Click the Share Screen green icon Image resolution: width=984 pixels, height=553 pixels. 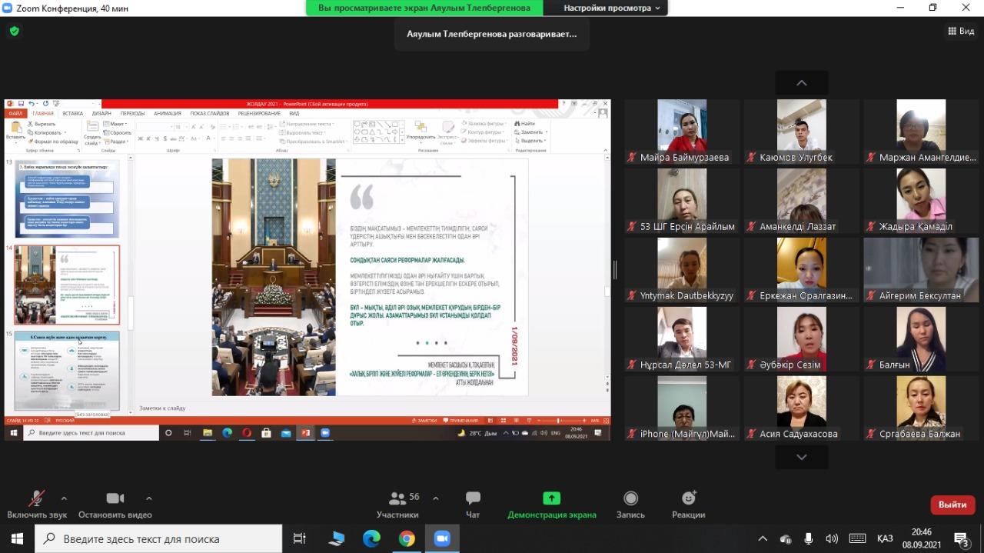[551, 498]
